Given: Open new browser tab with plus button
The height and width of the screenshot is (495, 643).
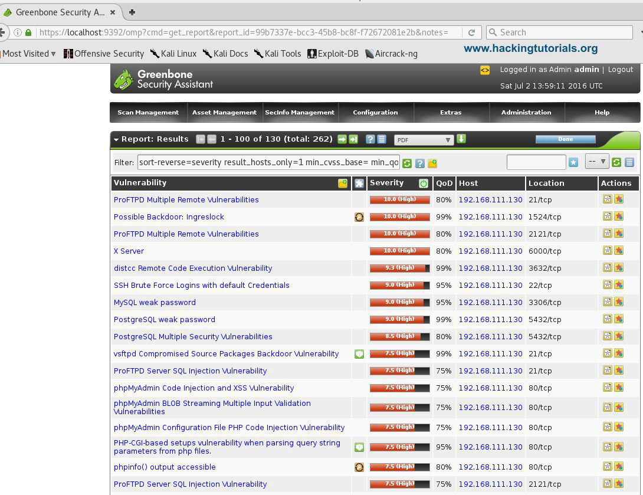Looking at the screenshot, I should tap(132, 12).
